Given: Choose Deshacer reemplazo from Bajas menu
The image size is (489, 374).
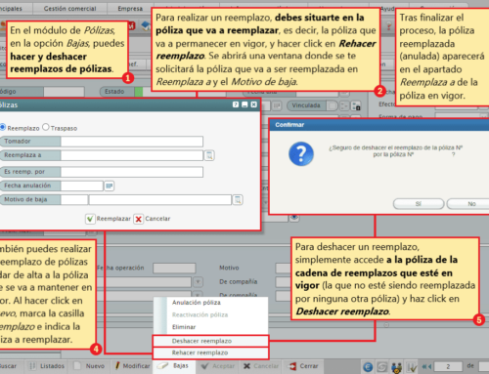Looking at the screenshot, I should [210, 341].
